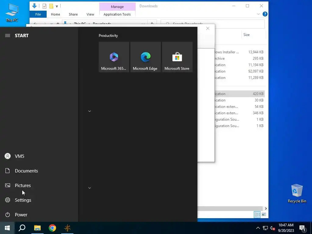This screenshot has width=312, height=234.
Task: Open the Microsoft 365 tile
Action: [114, 57]
